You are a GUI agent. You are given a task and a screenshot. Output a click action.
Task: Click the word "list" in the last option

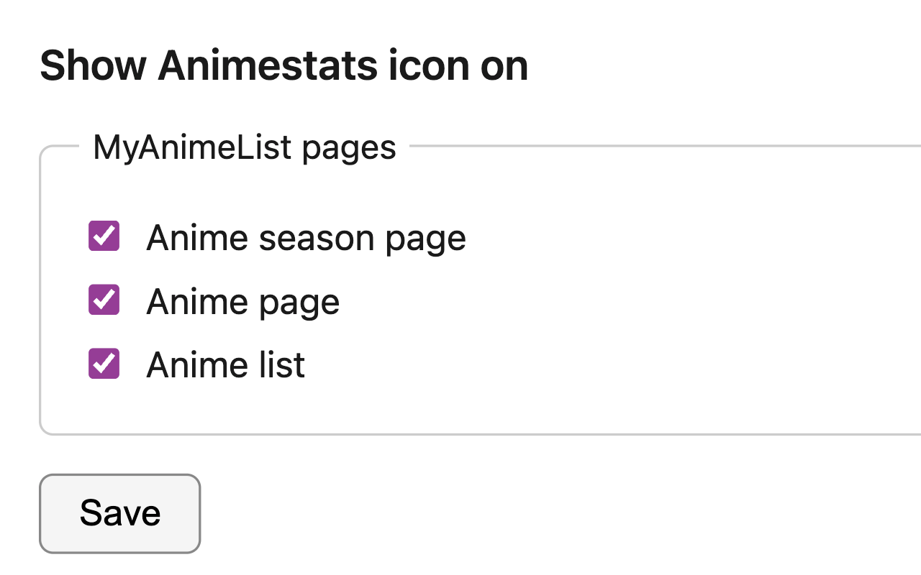[x=278, y=365]
